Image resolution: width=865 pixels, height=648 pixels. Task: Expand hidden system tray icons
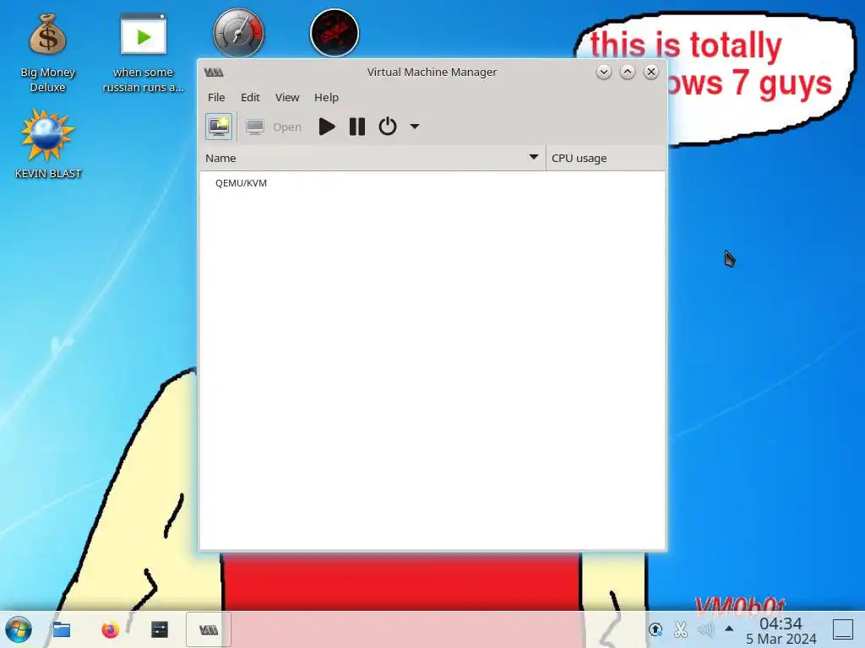(729, 629)
